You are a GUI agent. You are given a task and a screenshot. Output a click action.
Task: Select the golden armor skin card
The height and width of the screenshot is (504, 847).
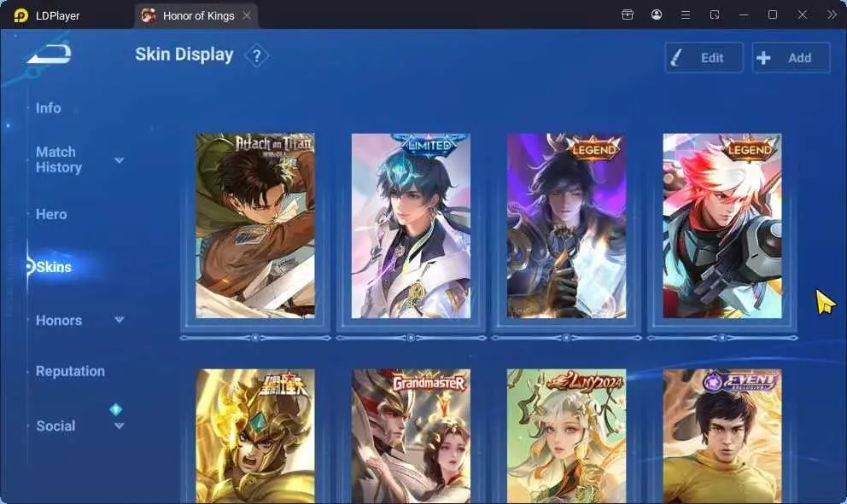(x=255, y=436)
